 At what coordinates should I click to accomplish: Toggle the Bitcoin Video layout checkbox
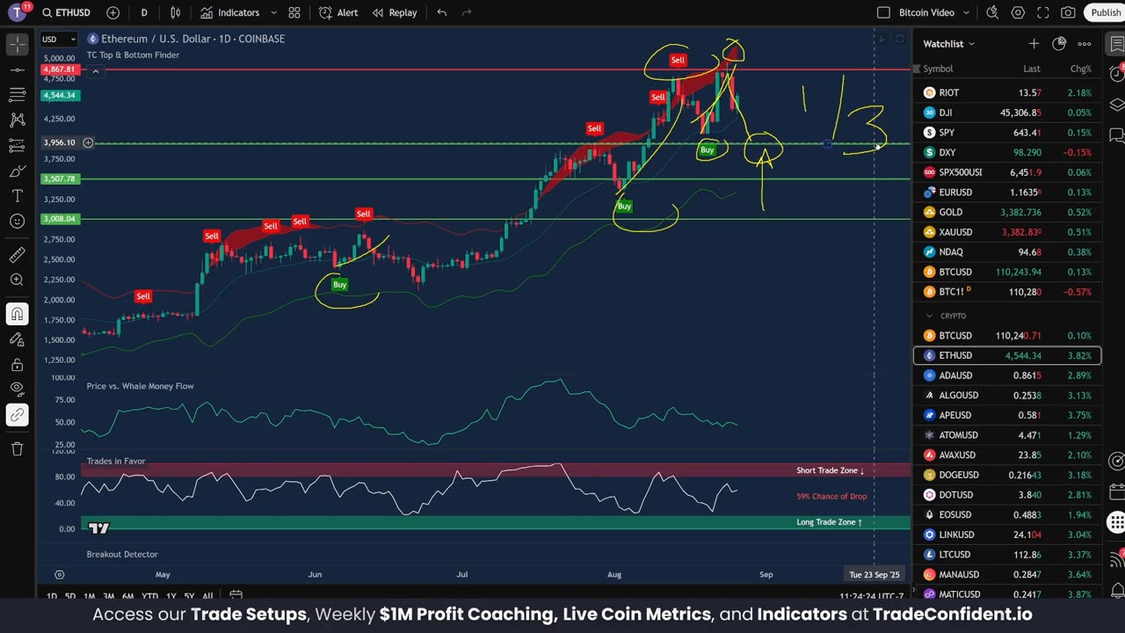884,12
